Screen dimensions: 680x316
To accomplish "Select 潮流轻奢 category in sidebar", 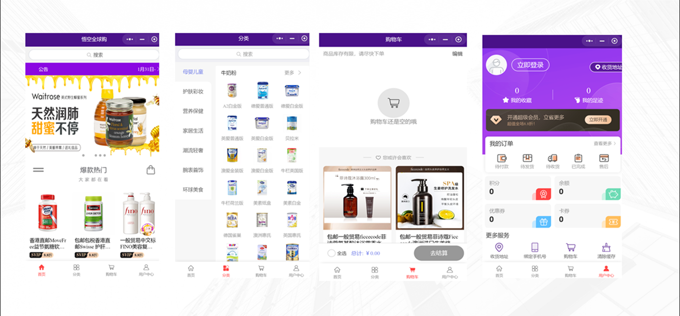I will (x=193, y=150).
